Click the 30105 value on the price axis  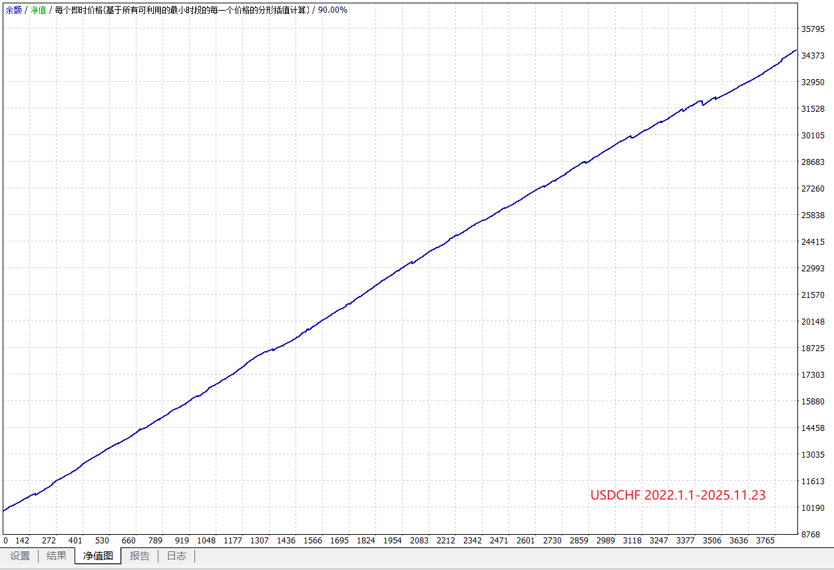(x=813, y=136)
